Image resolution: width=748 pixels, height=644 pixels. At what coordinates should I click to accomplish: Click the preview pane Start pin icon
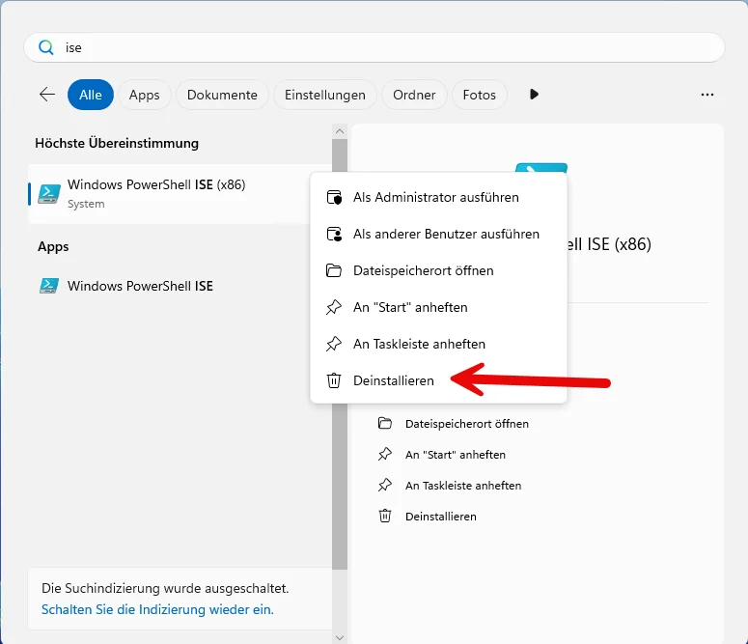coord(385,455)
